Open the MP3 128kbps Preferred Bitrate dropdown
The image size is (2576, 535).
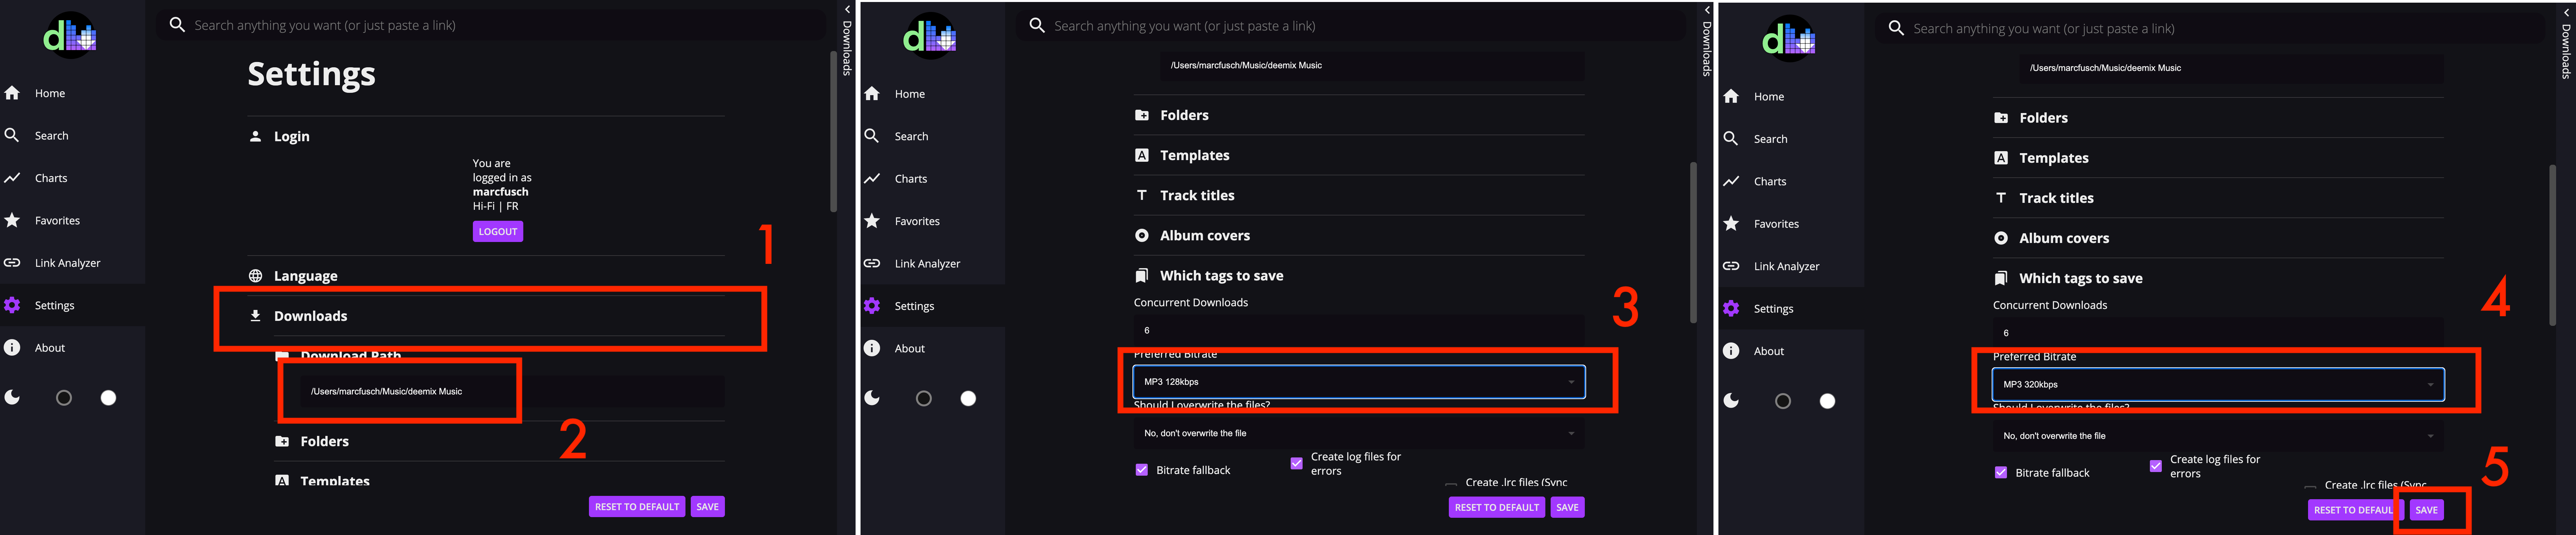pos(1359,382)
